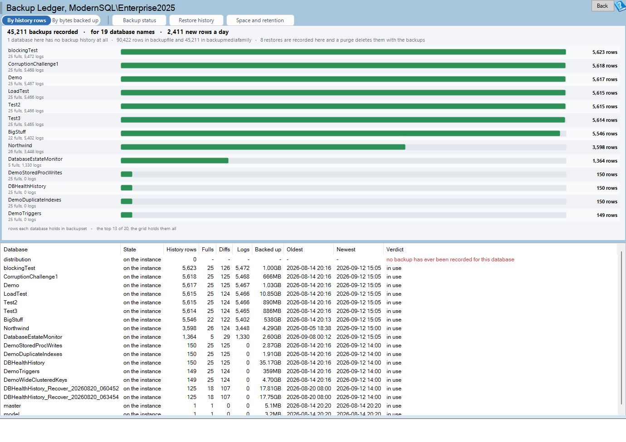This screenshot has height=442, width=626.
Task: Click CorruptionChallenge1 label in chart
Action: click(x=33, y=64)
